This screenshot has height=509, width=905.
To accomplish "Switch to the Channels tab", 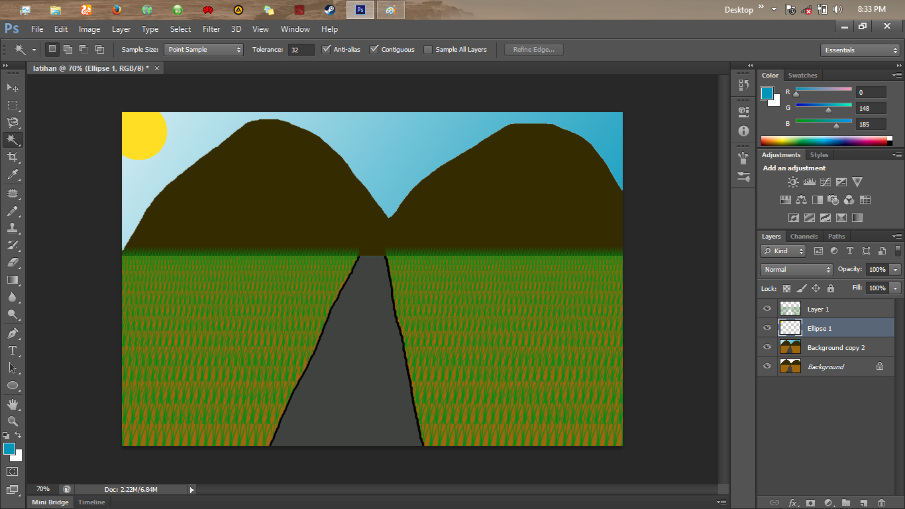I will tap(804, 236).
